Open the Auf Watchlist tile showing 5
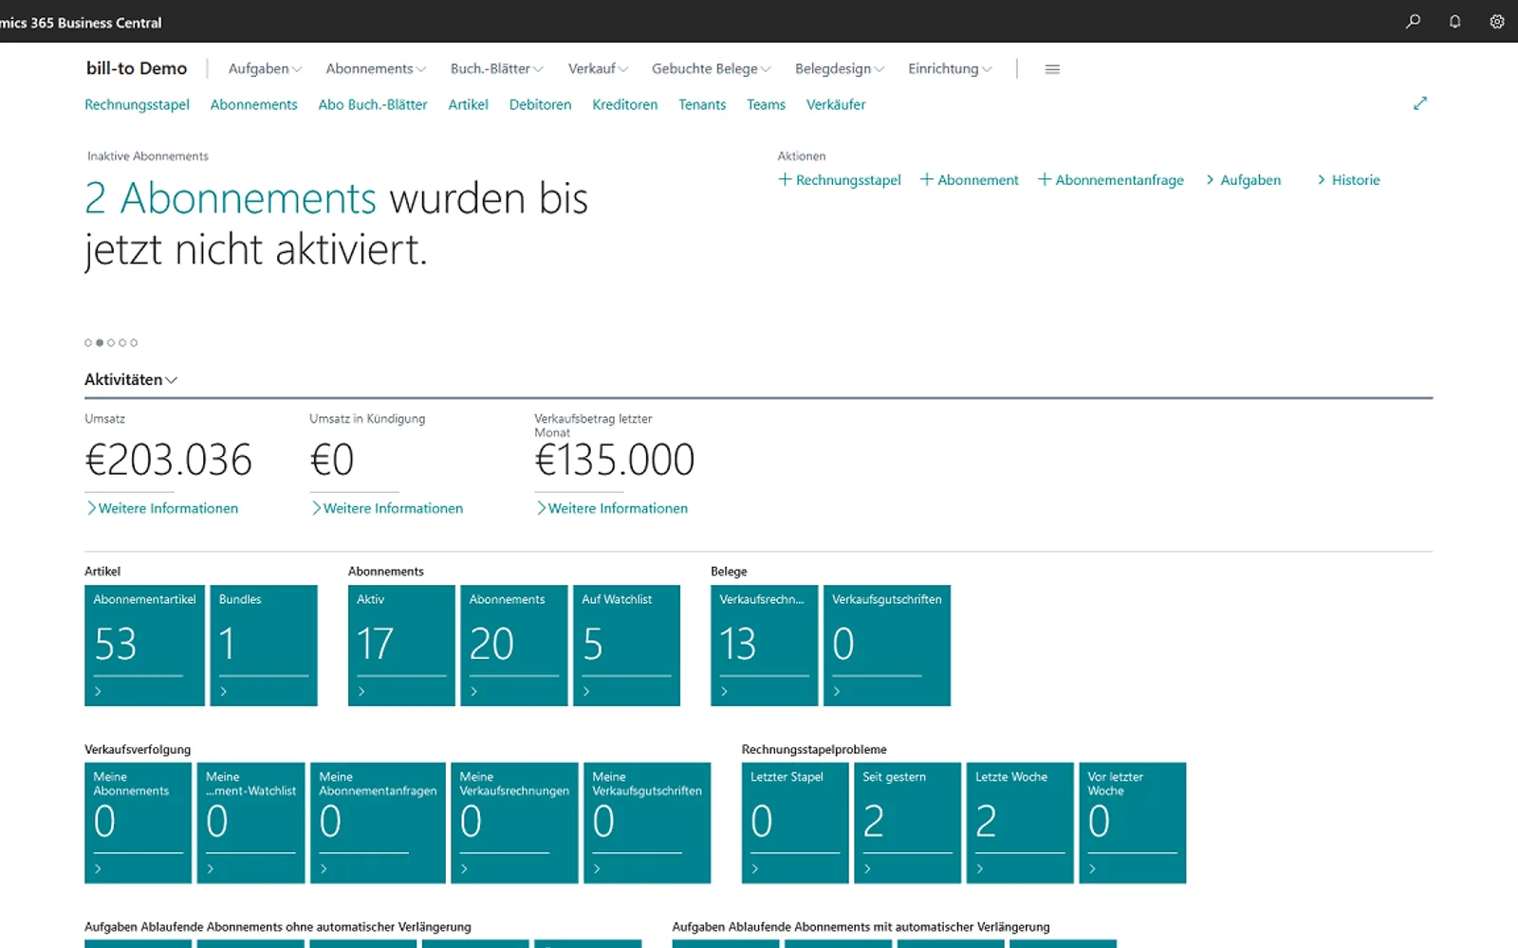 (x=626, y=646)
